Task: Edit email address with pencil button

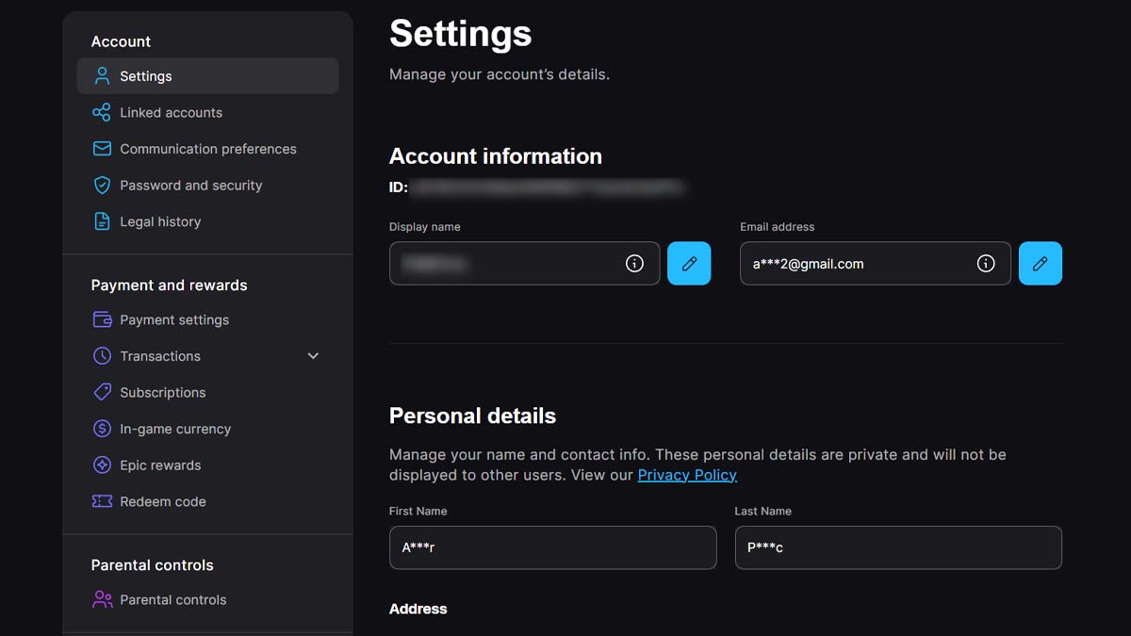Action: (1041, 264)
